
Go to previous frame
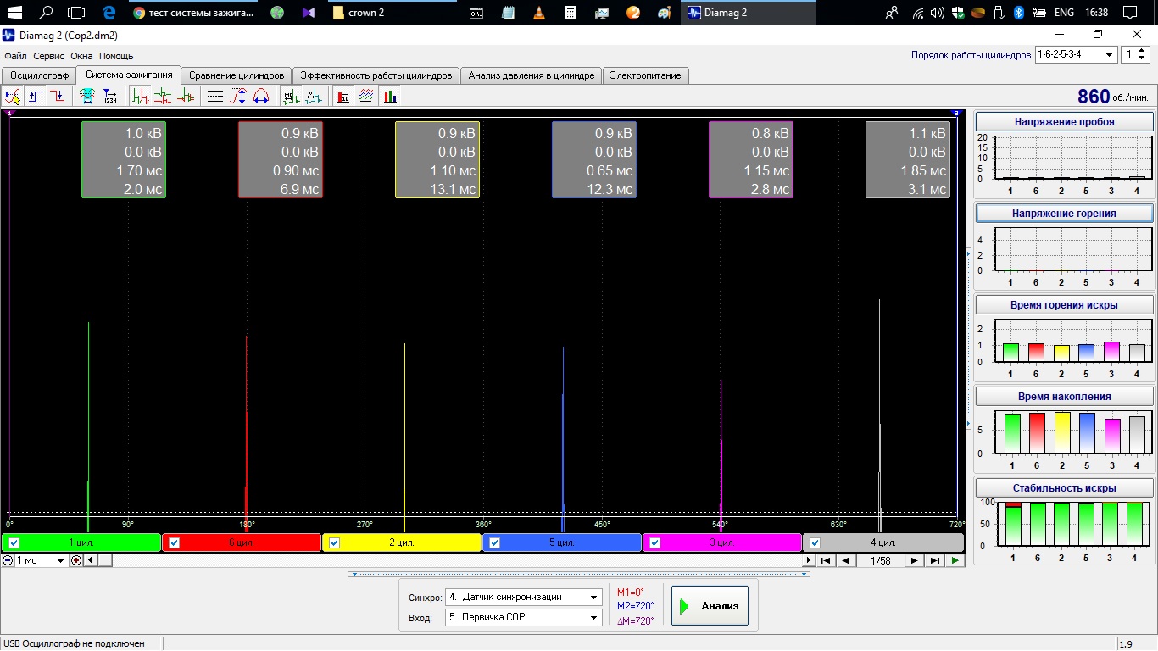coord(846,560)
